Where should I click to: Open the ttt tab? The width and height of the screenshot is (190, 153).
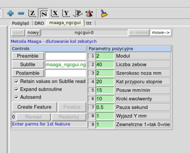(x=89, y=23)
